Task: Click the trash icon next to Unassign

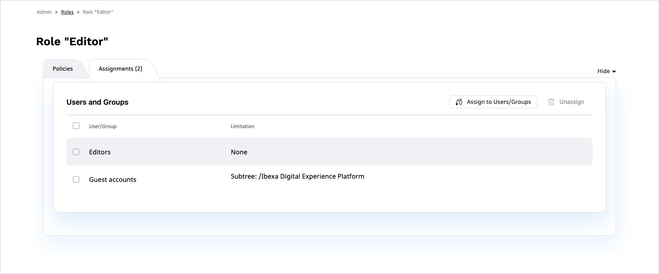Action: pos(551,102)
